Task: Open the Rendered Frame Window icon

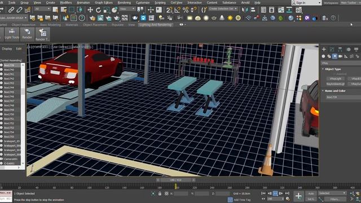Action: [x=100, y=18]
